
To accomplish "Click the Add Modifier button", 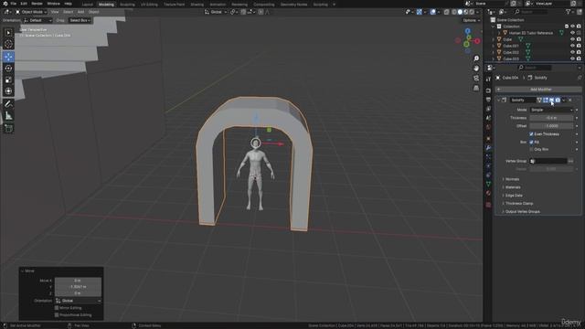I will tap(538, 90).
